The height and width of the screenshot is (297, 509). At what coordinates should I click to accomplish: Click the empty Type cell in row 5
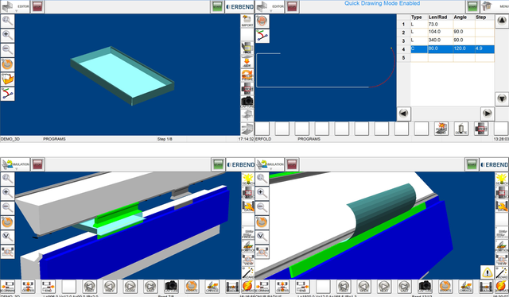point(419,58)
